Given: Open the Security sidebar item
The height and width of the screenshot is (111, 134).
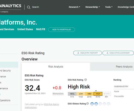Looking at the screenshot, I should 5,71.
